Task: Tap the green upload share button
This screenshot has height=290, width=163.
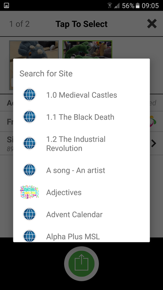Action: (81, 264)
